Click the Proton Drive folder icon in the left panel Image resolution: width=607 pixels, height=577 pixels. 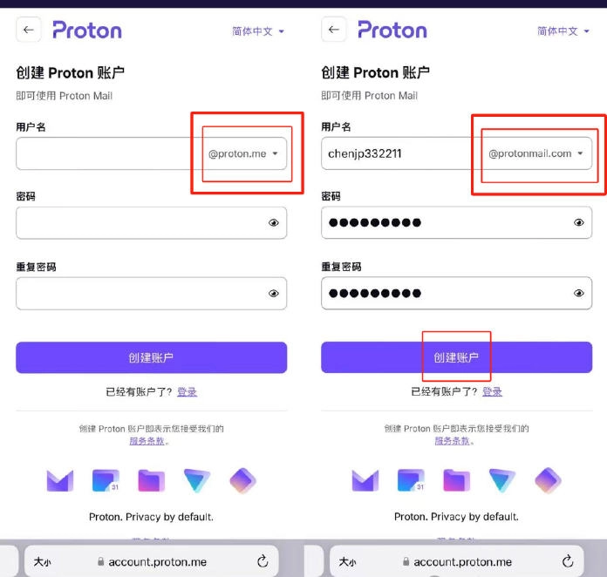151,480
